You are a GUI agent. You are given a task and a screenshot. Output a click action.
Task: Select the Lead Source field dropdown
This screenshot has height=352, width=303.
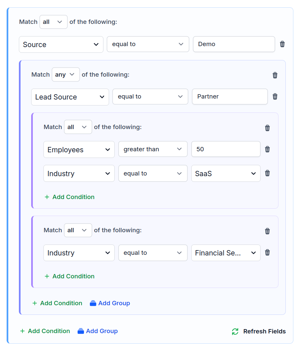pos(70,97)
